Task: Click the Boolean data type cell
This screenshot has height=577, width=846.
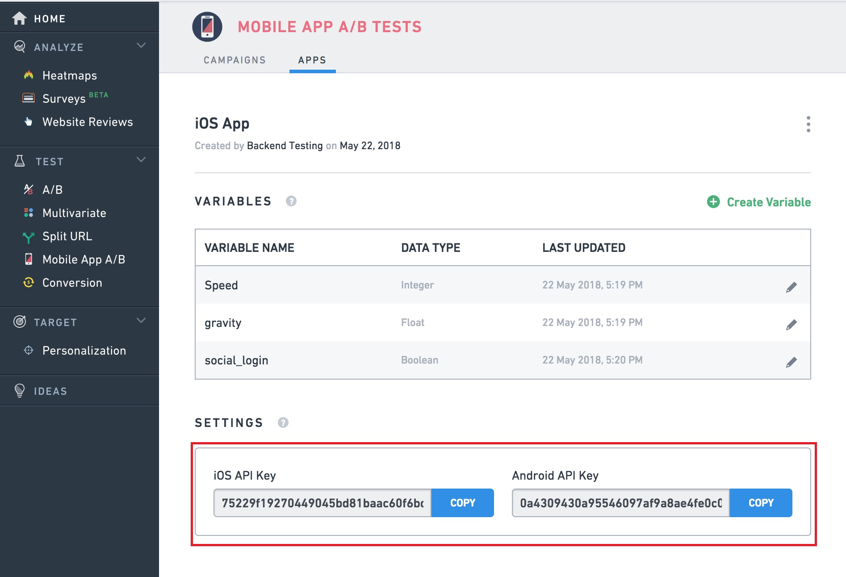Action: [419, 360]
